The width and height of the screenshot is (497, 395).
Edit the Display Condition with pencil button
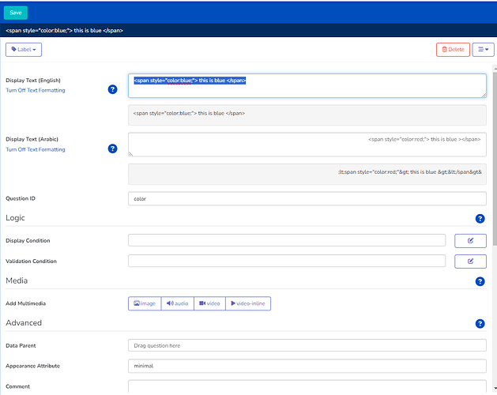(x=470, y=241)
